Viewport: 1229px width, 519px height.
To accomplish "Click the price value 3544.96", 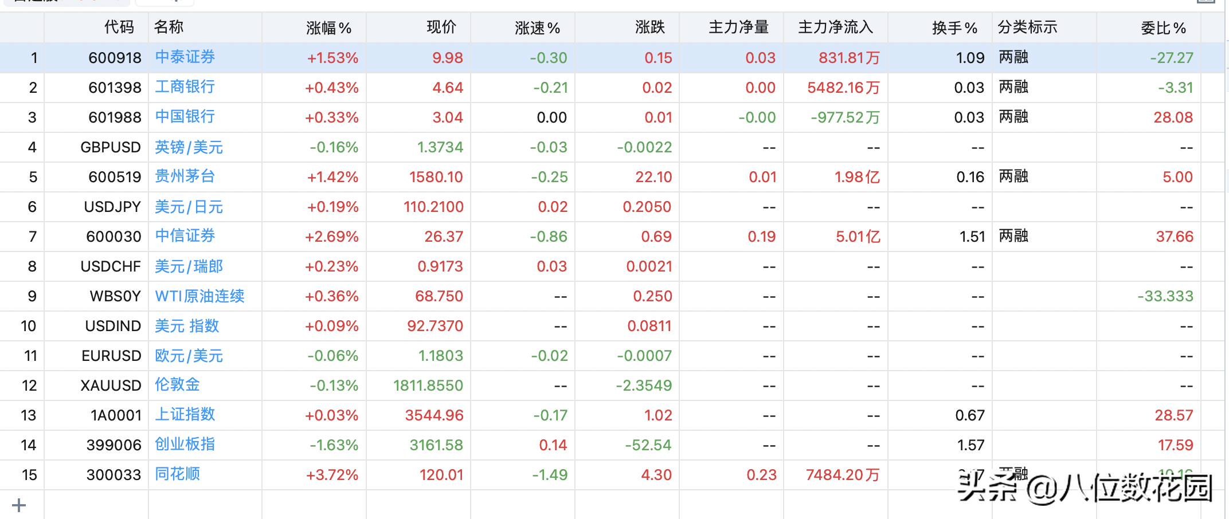I will click(434, 415).
